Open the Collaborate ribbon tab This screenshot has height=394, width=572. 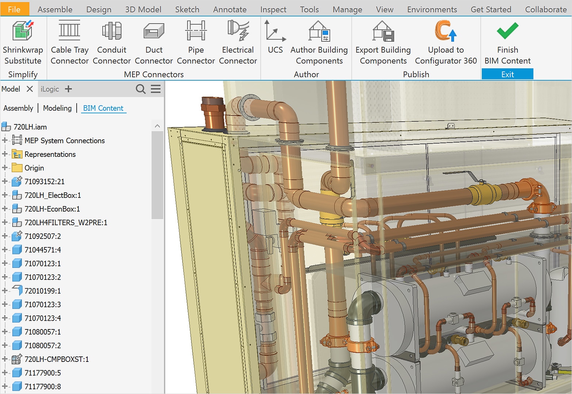click(x=546, y=9)
